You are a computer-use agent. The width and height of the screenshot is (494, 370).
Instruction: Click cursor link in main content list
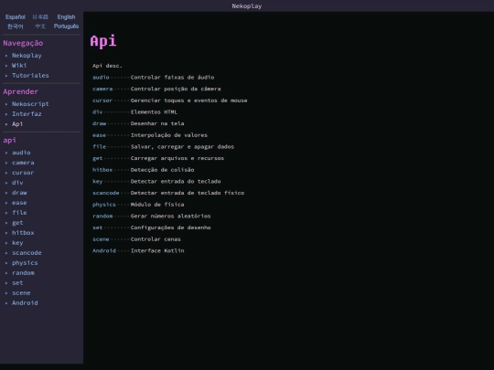(x=102, y=100)
